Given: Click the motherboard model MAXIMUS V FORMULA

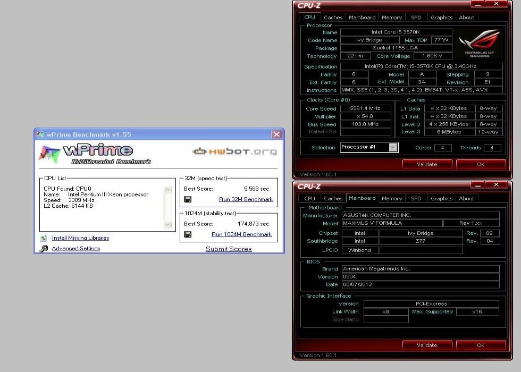Looking at the screenshot, I should click(392, 223).
